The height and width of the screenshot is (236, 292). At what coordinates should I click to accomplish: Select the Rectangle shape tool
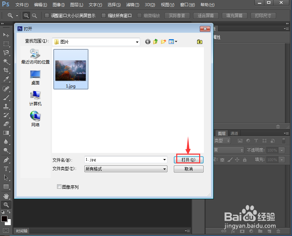tap(6, 186)
